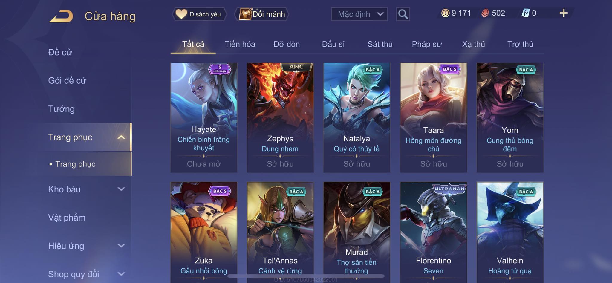The height and width of the screenshot is (283, 612).
Task: Open the Mặc định sort dropdown
Action: tap(359, 14)
